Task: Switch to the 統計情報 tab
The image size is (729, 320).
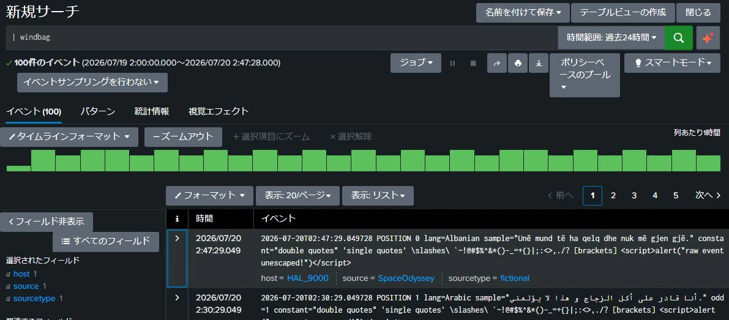Action: click(x=152, y=111)
